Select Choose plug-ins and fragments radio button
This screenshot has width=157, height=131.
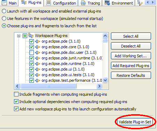click(x=4, y=26)
